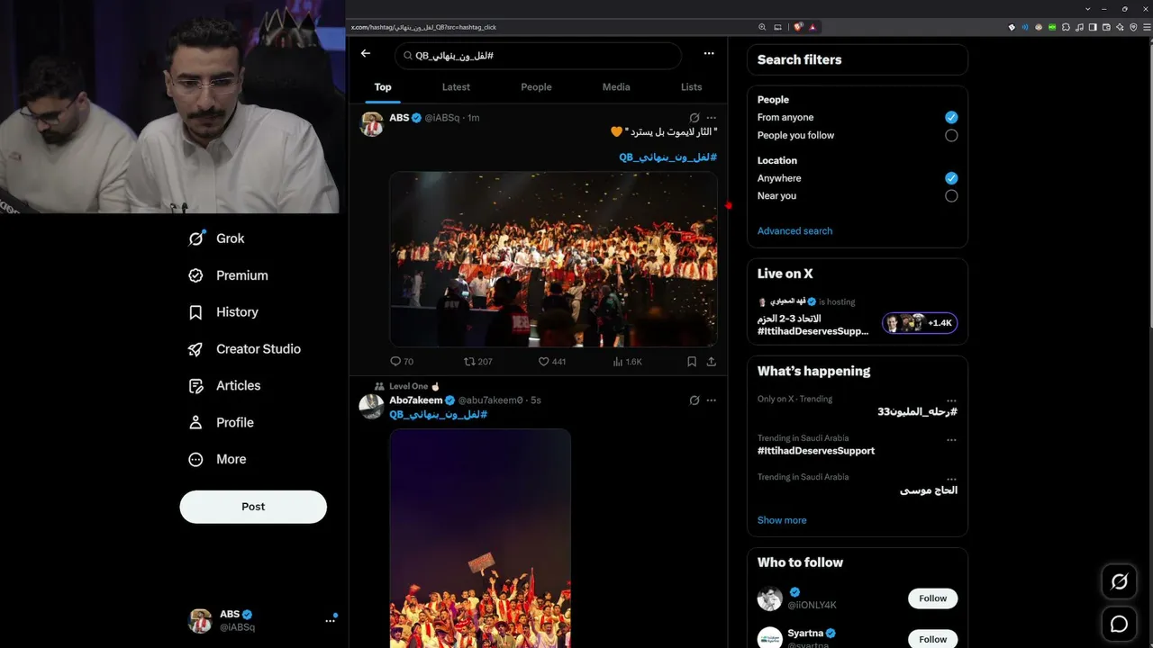Screen dimensions: 1153x648
Task: Bookmark the ABS post
Action: click(x=692, y=362)
